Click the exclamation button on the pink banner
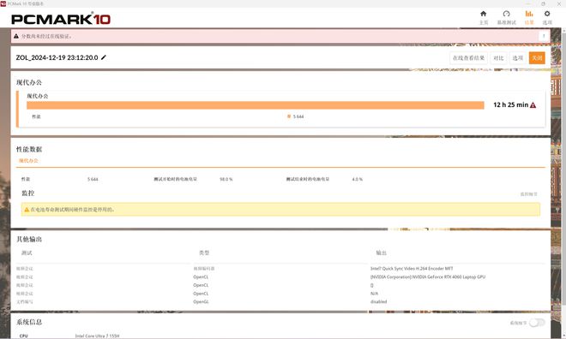Screen dimensions: 566x339 tap(544, 36)
